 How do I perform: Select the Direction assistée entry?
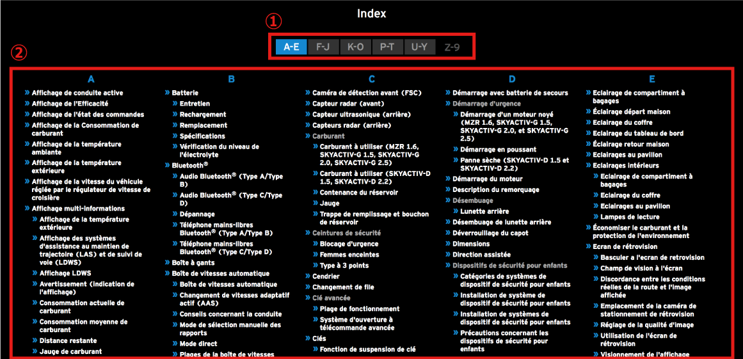[x=481, y=254]
